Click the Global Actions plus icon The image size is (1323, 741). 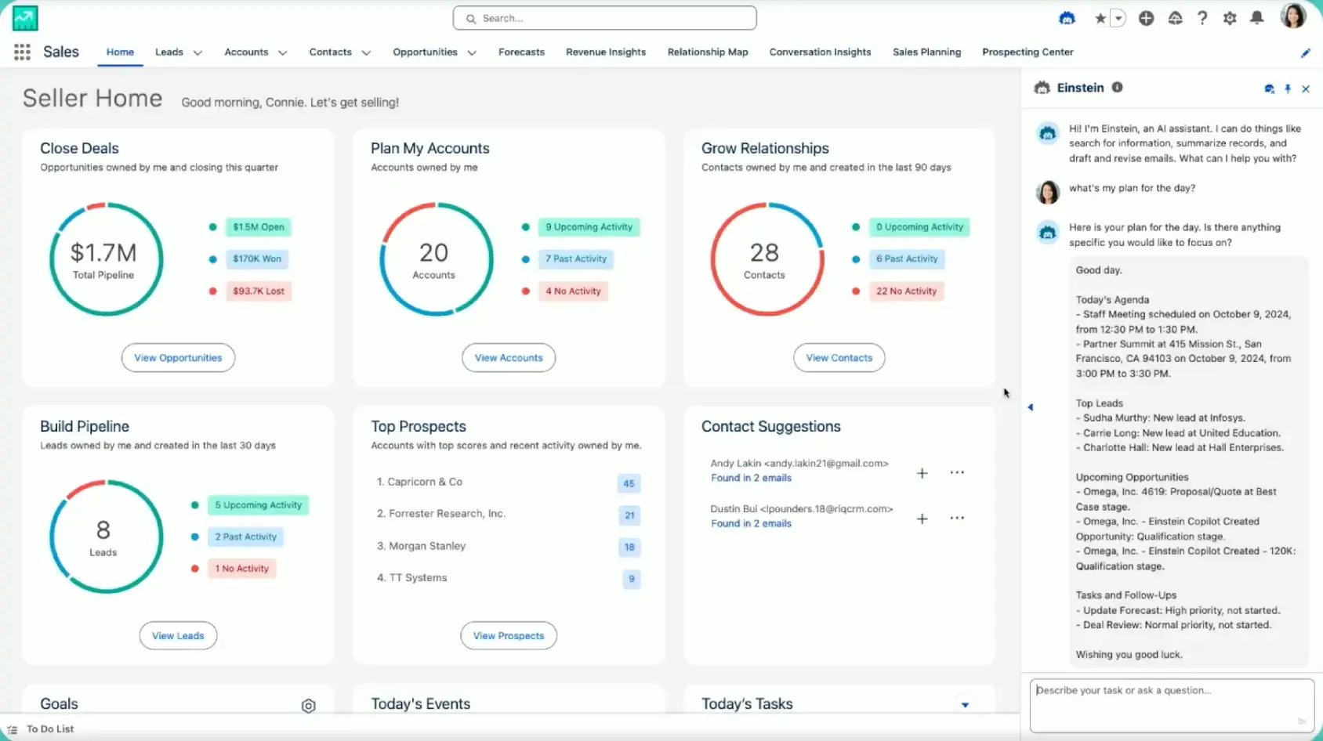(x=1146, y=18)
